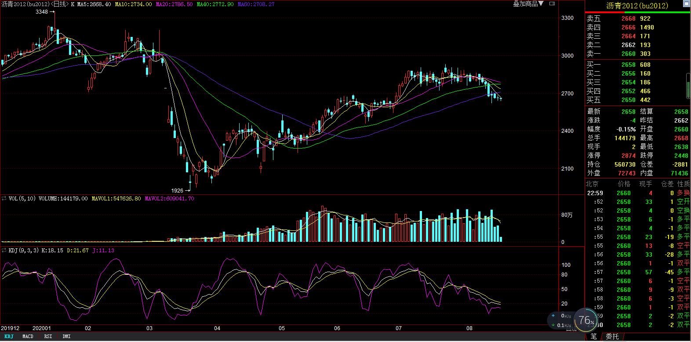
Task: Click the 卖四 ask price 2666
Action: [629, 27]
